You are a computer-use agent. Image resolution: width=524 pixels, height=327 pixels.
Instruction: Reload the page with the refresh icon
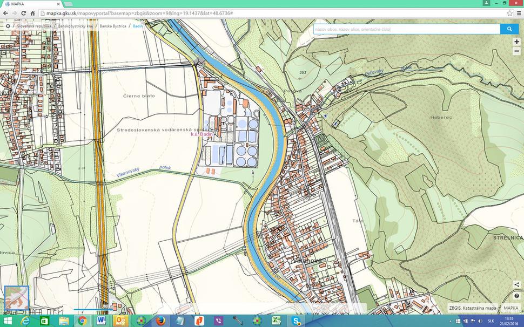pos(23,13)
